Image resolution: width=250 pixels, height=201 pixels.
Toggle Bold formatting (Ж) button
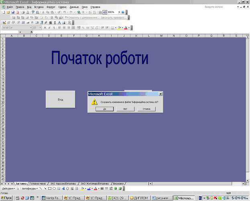pos(45,28)
